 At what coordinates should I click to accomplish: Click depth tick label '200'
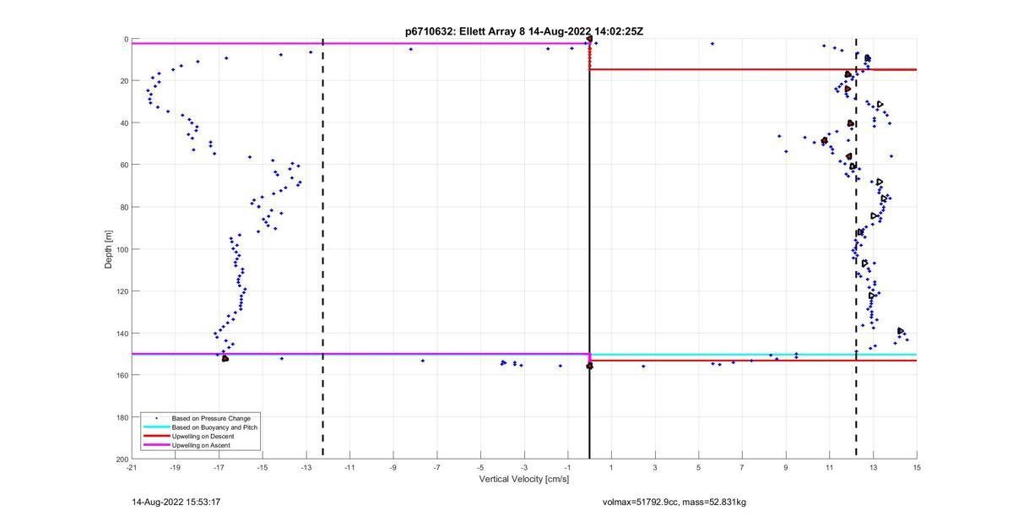pyautogui.click(x=122, y=459)
